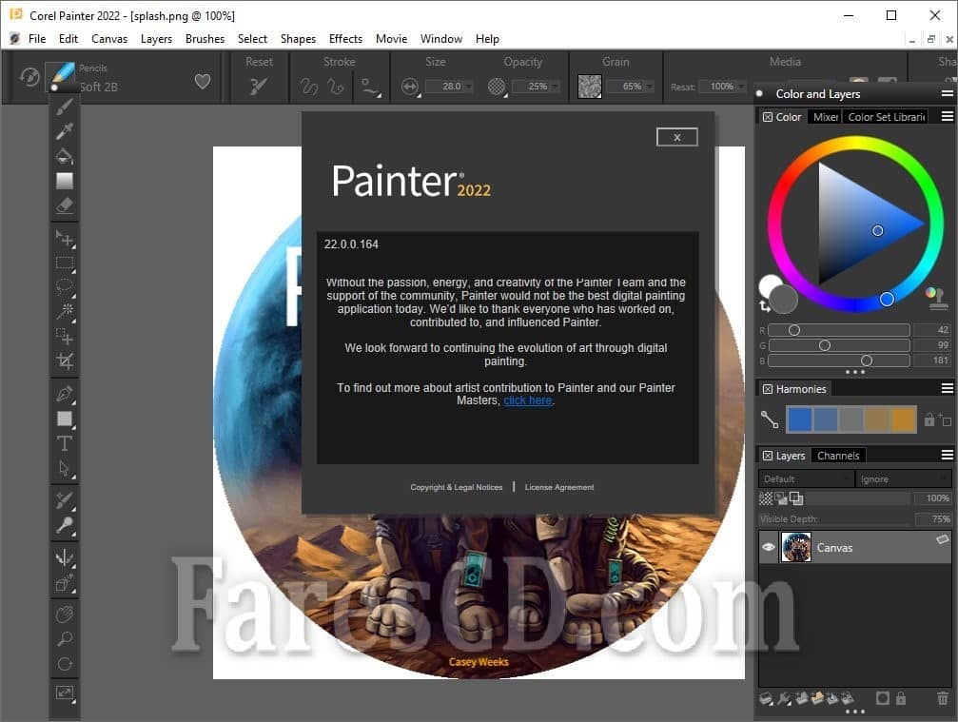Select the Paint Bucket tool
The height and width of the screenshot is (722, 958).
64,156
